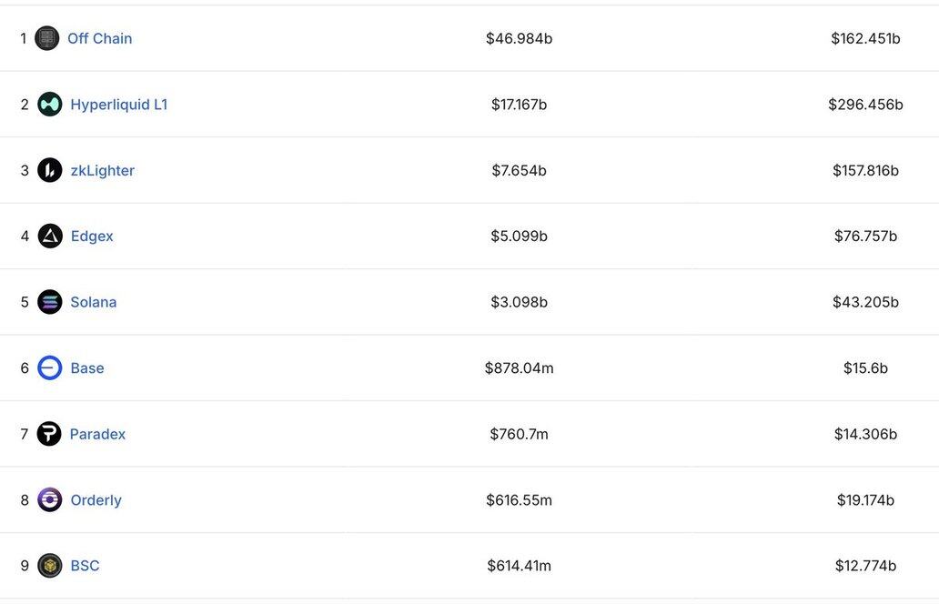Screen dimensions: 939x604
Task: Click the Solana logo icon
Action: 50,302
